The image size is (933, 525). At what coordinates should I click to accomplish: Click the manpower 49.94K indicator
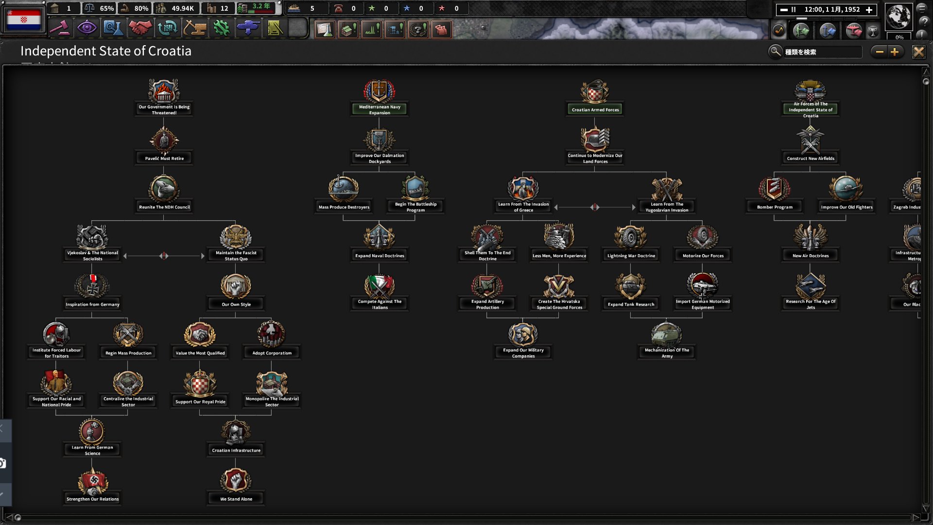175,8
